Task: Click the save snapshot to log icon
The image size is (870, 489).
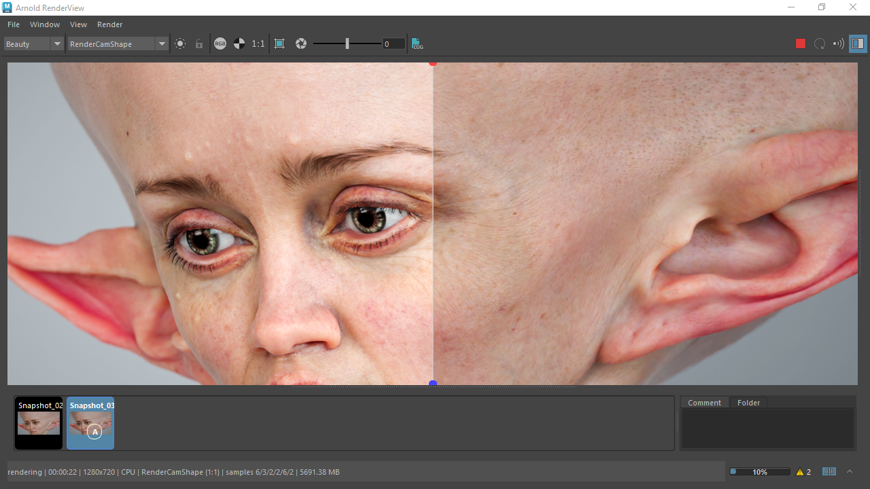Action: (417, 43)
